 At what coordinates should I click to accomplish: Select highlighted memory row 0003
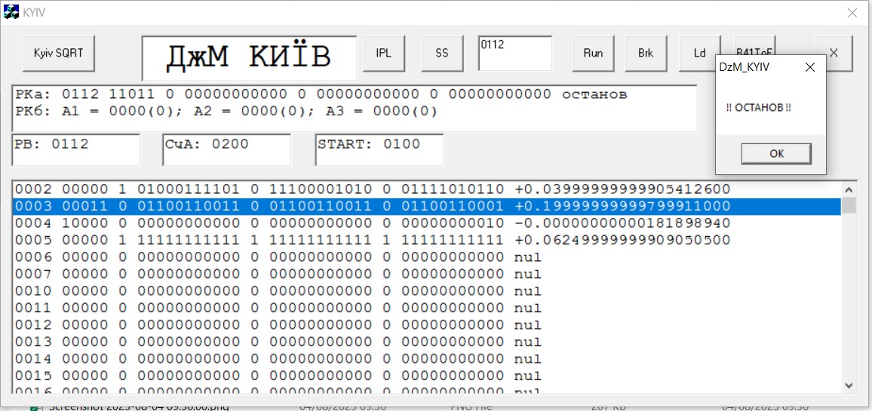coord(426,207)
